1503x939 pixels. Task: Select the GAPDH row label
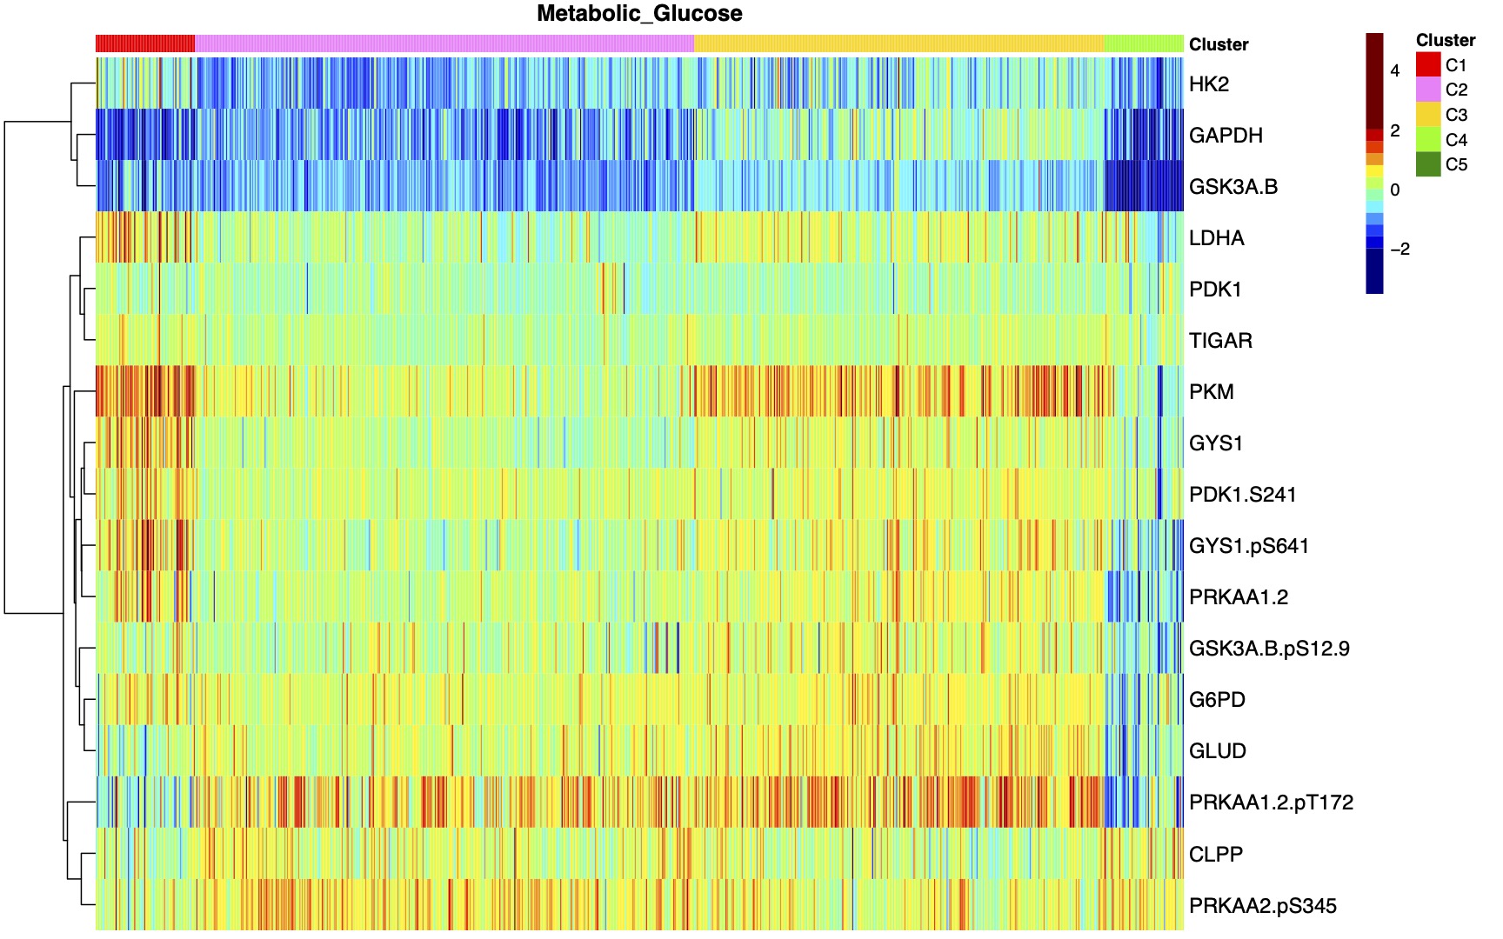[1226, 136]
